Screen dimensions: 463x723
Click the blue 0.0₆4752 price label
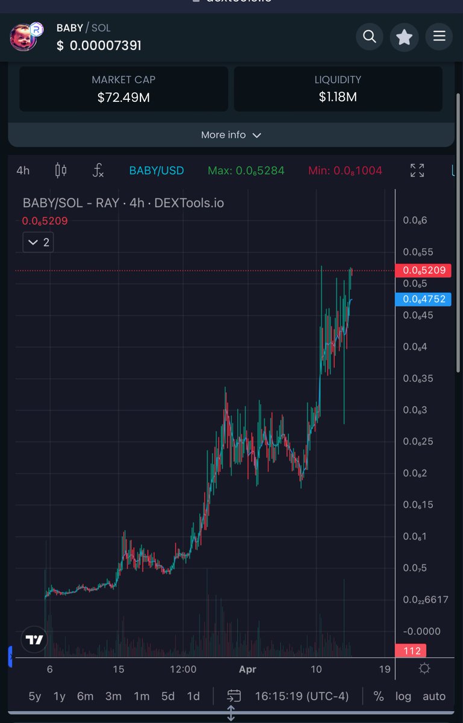(423, 299)
